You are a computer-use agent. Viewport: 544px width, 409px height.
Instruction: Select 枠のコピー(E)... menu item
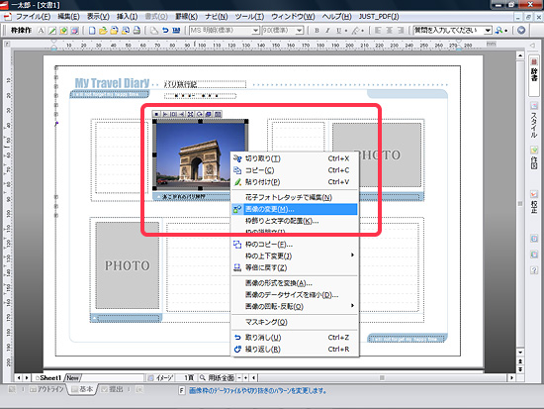pos(294,245)
